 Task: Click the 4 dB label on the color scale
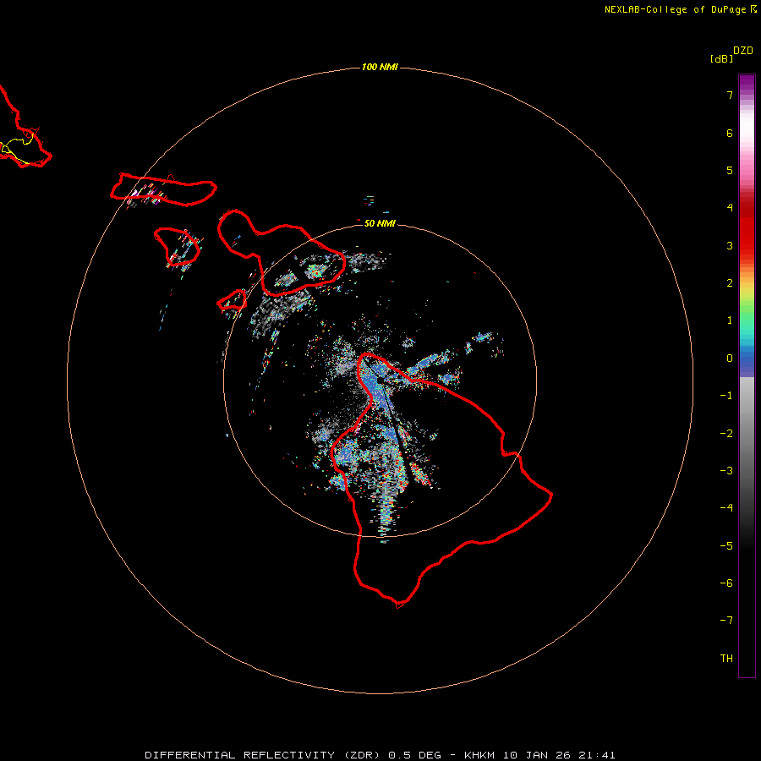coord(730,208)
